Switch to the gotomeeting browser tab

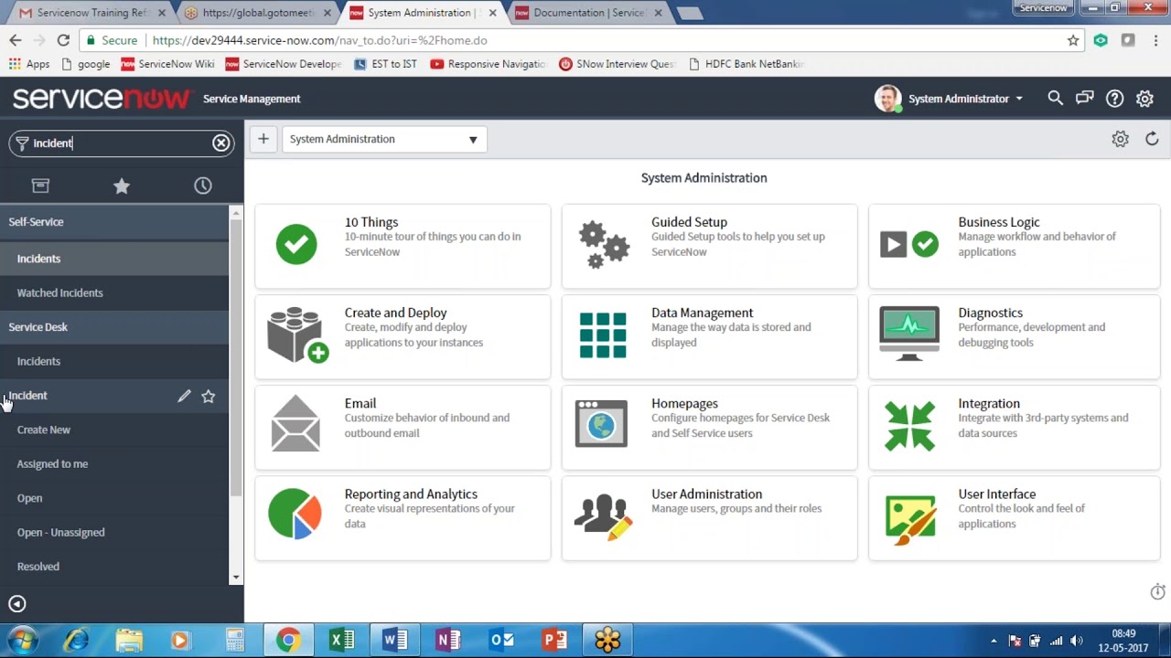[x=258, y=13]
